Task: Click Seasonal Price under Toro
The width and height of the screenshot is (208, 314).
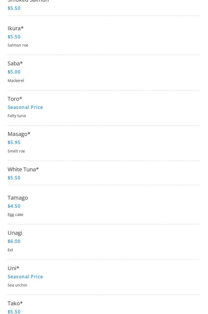Action: (x=25, y=107)
